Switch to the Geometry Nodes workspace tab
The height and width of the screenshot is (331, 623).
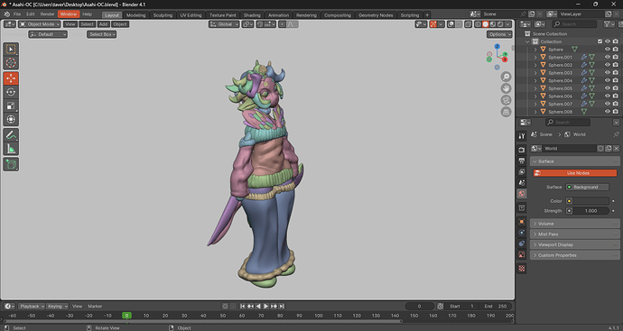(376, 15)
